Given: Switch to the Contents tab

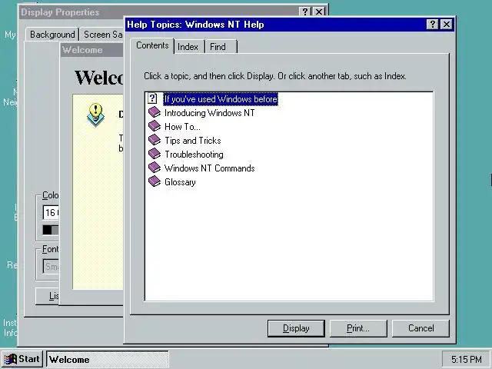Looking at the screenshot, I should (152, 46).
